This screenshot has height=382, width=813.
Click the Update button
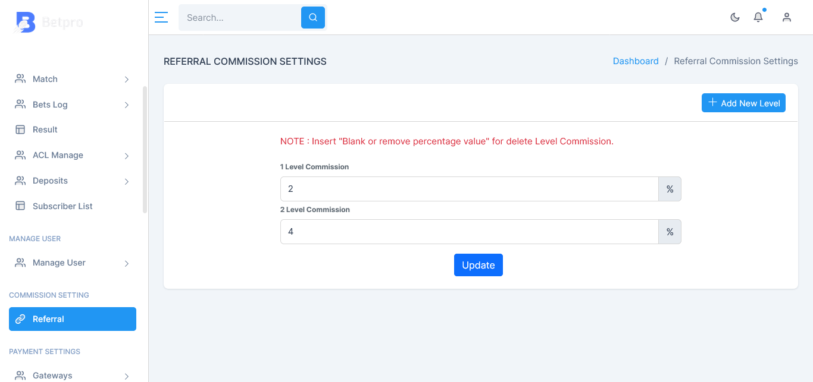pyautogui.click(x=479, y=265)
